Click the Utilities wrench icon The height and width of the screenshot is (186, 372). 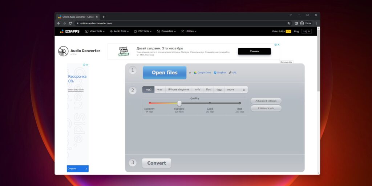pyautogui.click(x=182, y=31)
